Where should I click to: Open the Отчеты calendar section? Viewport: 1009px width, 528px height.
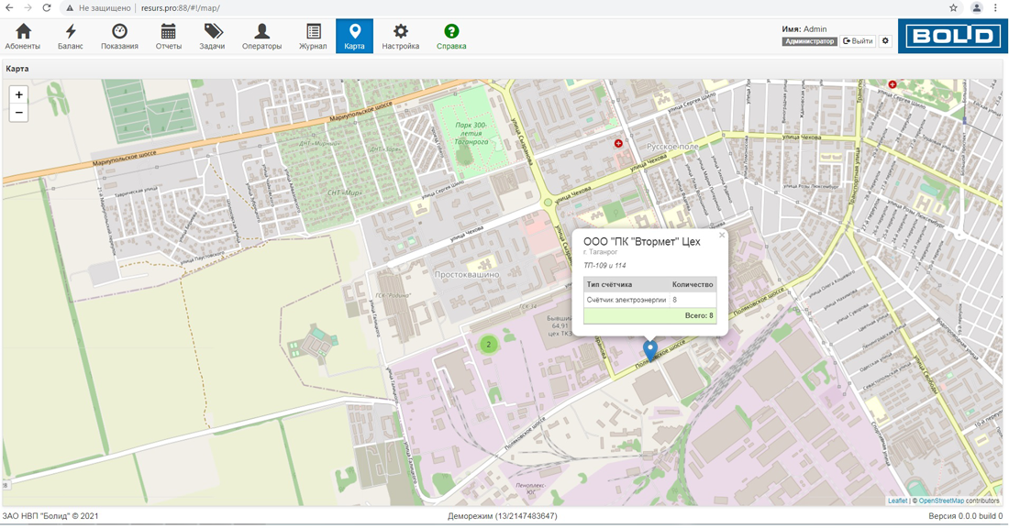169,37
